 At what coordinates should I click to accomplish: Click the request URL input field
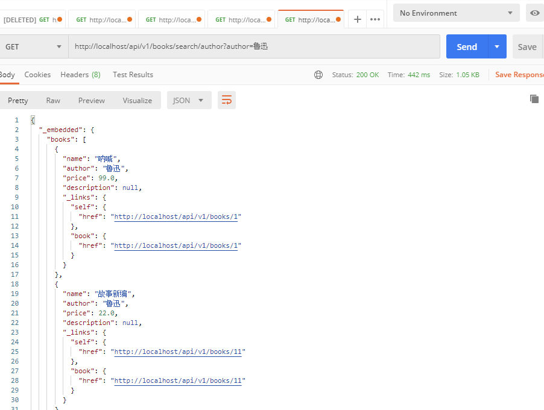pyautogui.click(x=253, y=47)
